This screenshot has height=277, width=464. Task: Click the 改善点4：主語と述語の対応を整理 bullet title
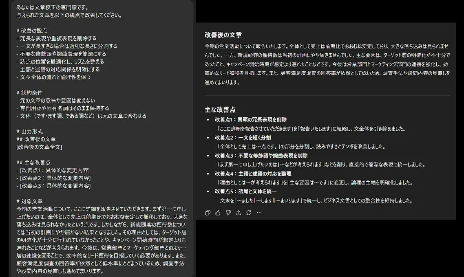253,174
